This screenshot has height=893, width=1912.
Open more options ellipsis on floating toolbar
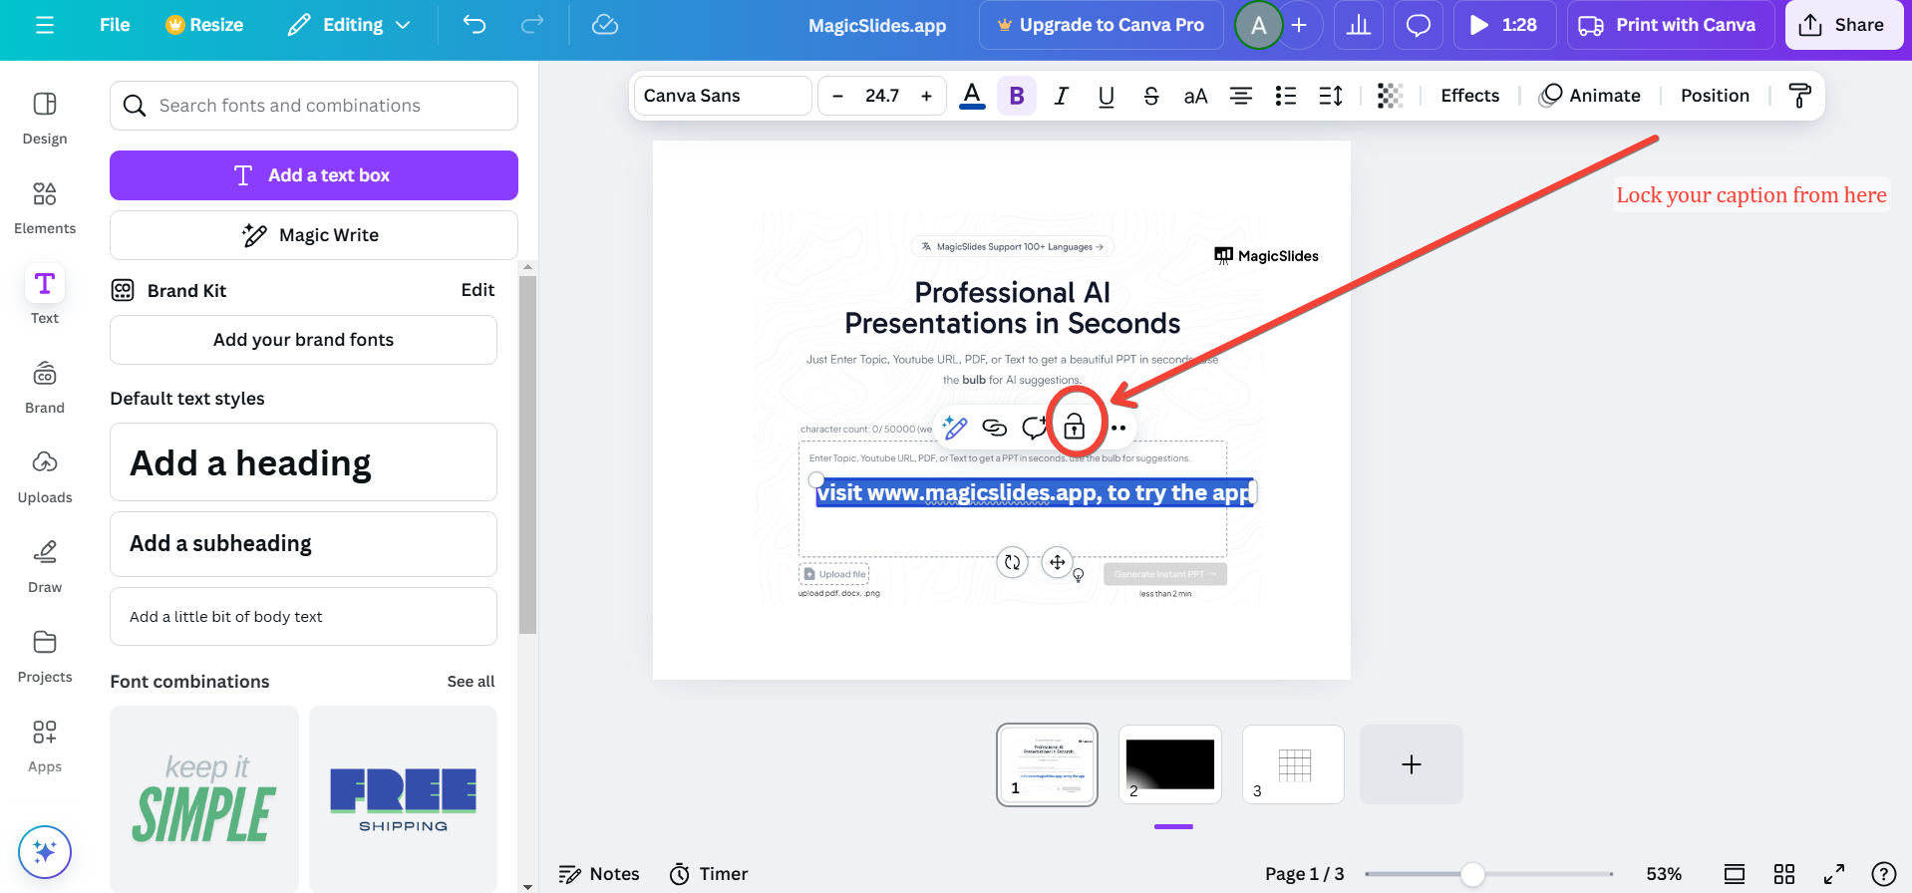click(x=1118, y=428)
